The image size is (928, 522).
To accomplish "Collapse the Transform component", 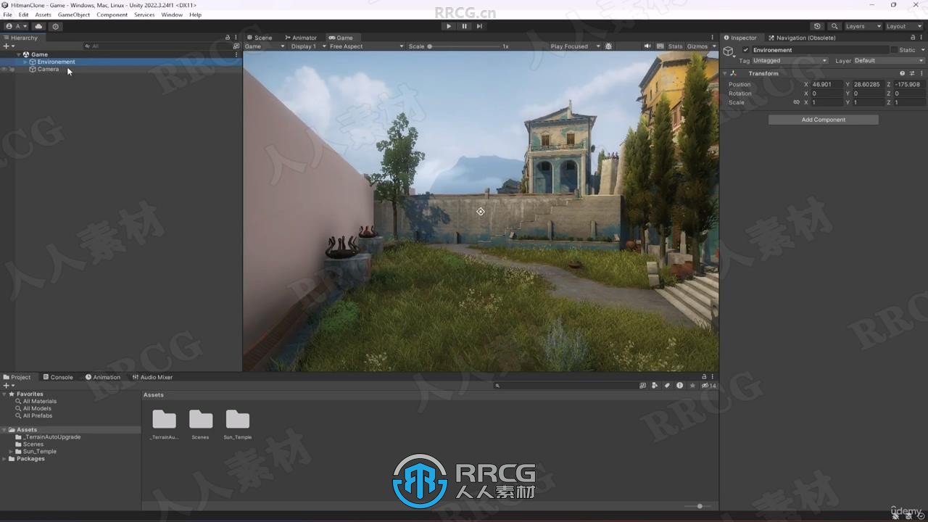I will (x=724, y=73).
